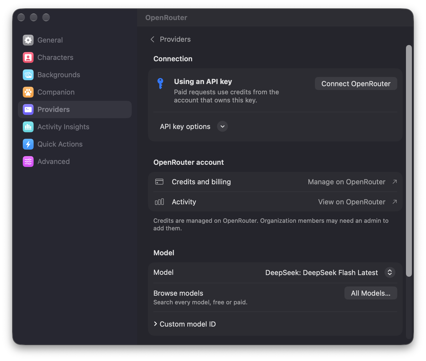The height and width of the screenshot is (361, 426).
Task: Click the blue API key icon
Action: coord(160,83)
